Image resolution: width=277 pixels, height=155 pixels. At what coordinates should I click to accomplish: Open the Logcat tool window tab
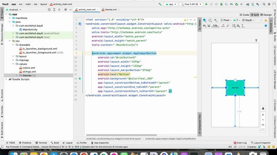[x=68, y=143]
